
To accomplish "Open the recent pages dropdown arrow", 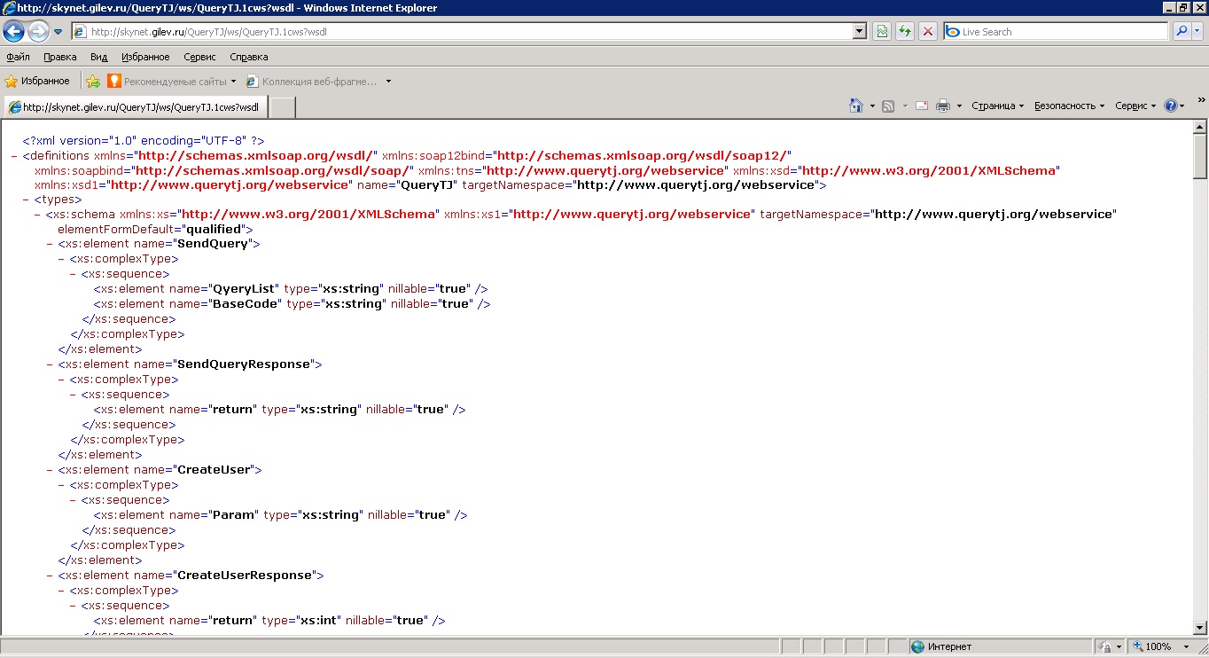I will (x=58, y=32).
